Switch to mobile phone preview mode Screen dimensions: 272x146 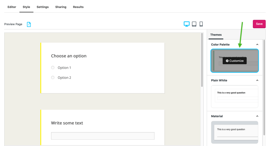tap(201, 24)
